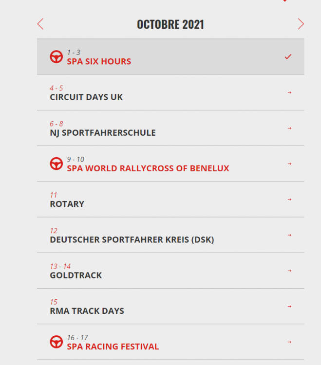This screenshot has width=321, height=365.
Task: Click the arrow on Rotary row
Action: pos(289,200)
